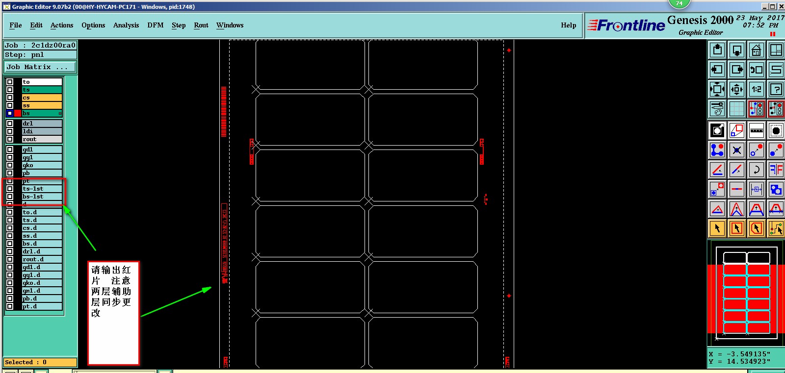Click the red color swatch of layer bs

coord(18,113)
